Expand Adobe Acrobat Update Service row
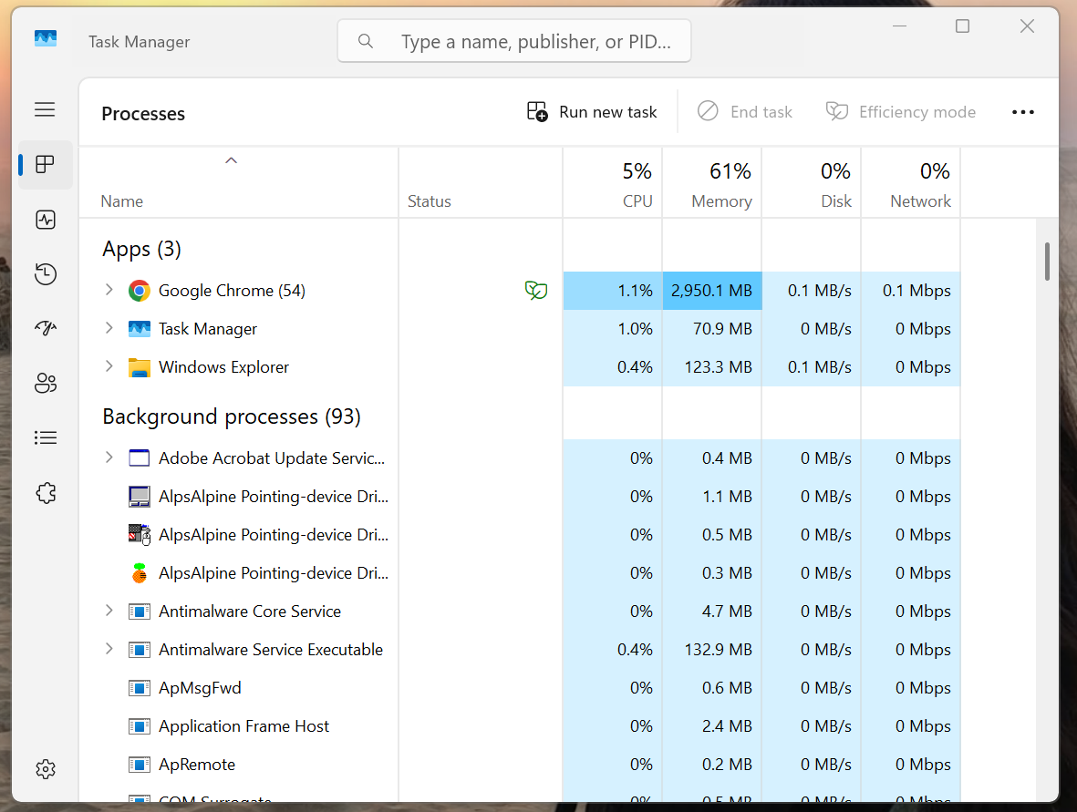Viewport: 1077px width, 812px height. pyautogui.click(x=109, y=457)
